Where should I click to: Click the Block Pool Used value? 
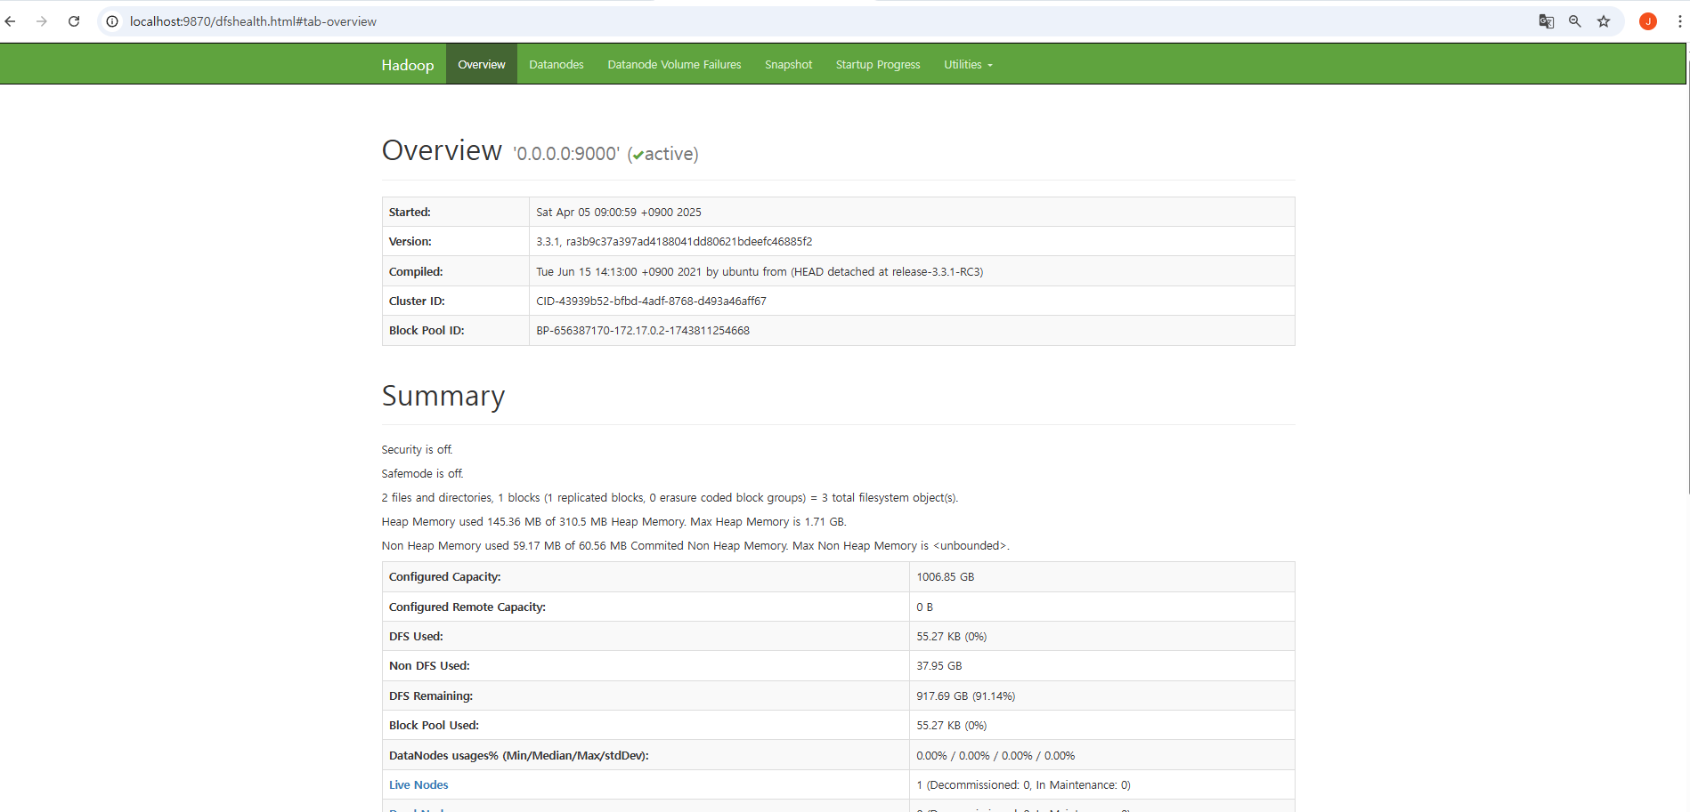(952, 725)
